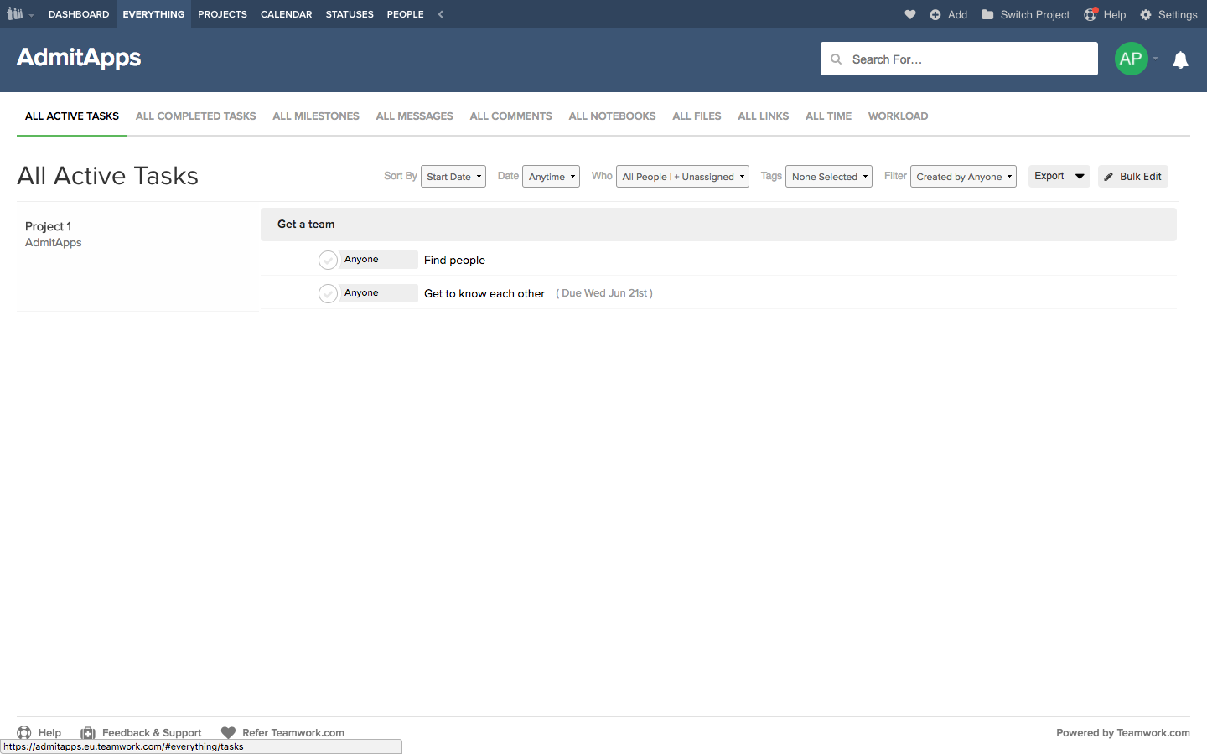Screen dimensions: 1207x754
Task: Switch to All Links tab
Action: pos(764,116)
